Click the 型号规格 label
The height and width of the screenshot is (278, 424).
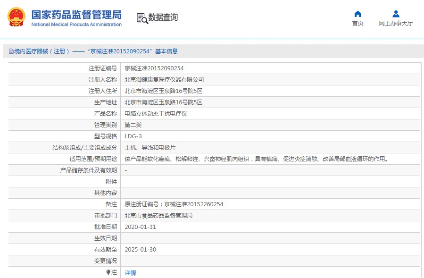[x=106, y=136]
